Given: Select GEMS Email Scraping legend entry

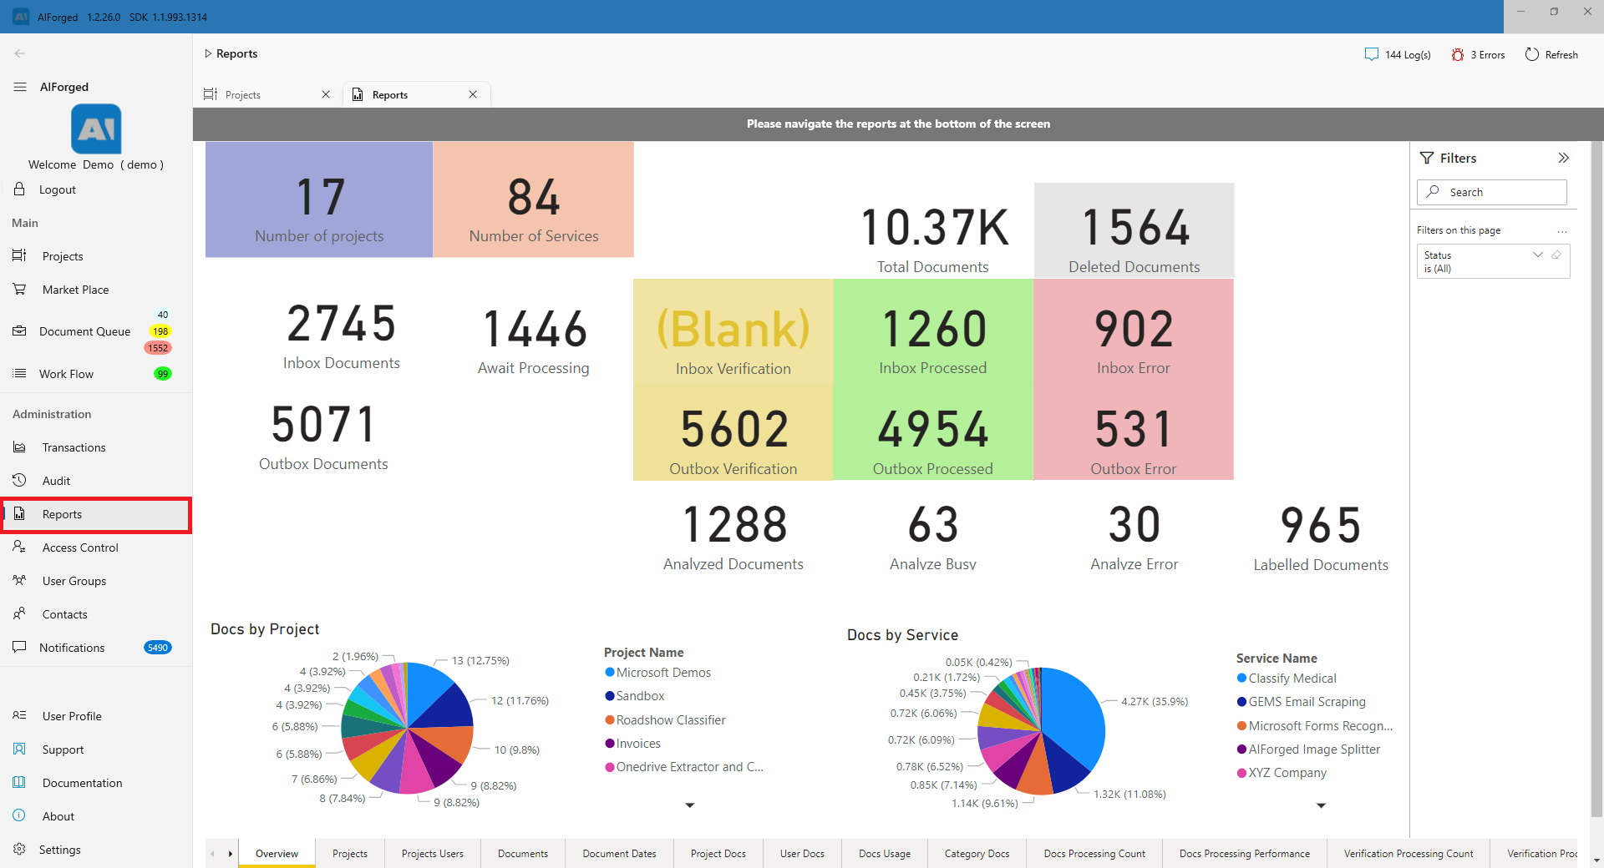Looking at the screenshot, I should (1301, 702).
